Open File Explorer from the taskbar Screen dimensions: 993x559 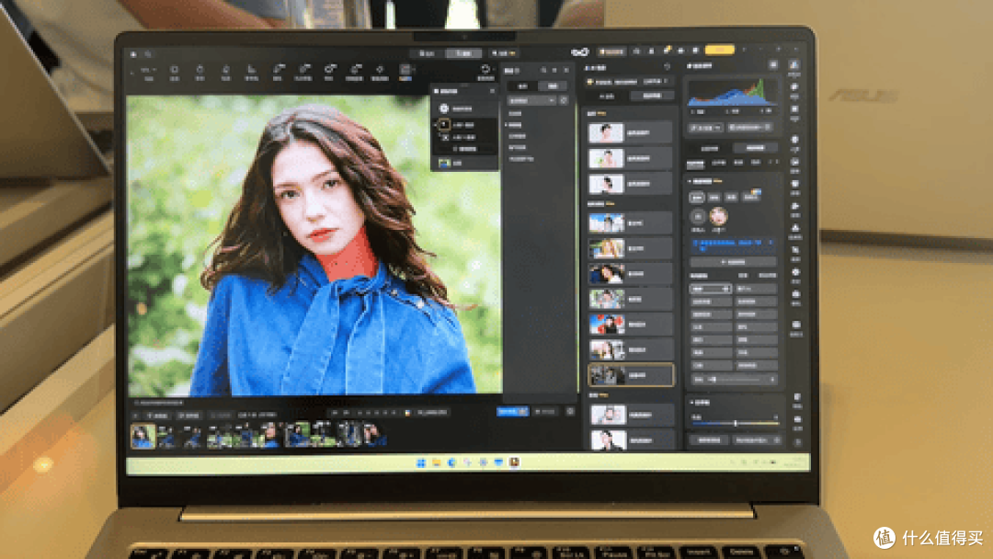coord(437,462)
